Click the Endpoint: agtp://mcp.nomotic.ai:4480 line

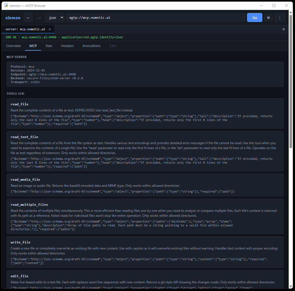(43, 74)
